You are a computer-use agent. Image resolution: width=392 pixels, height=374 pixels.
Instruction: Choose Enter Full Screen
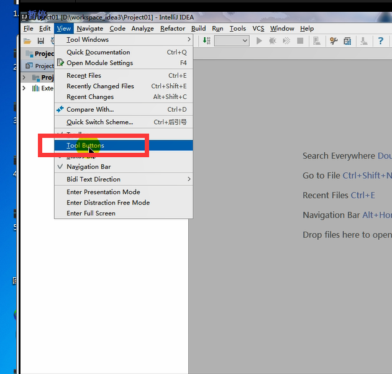(124, 213)
